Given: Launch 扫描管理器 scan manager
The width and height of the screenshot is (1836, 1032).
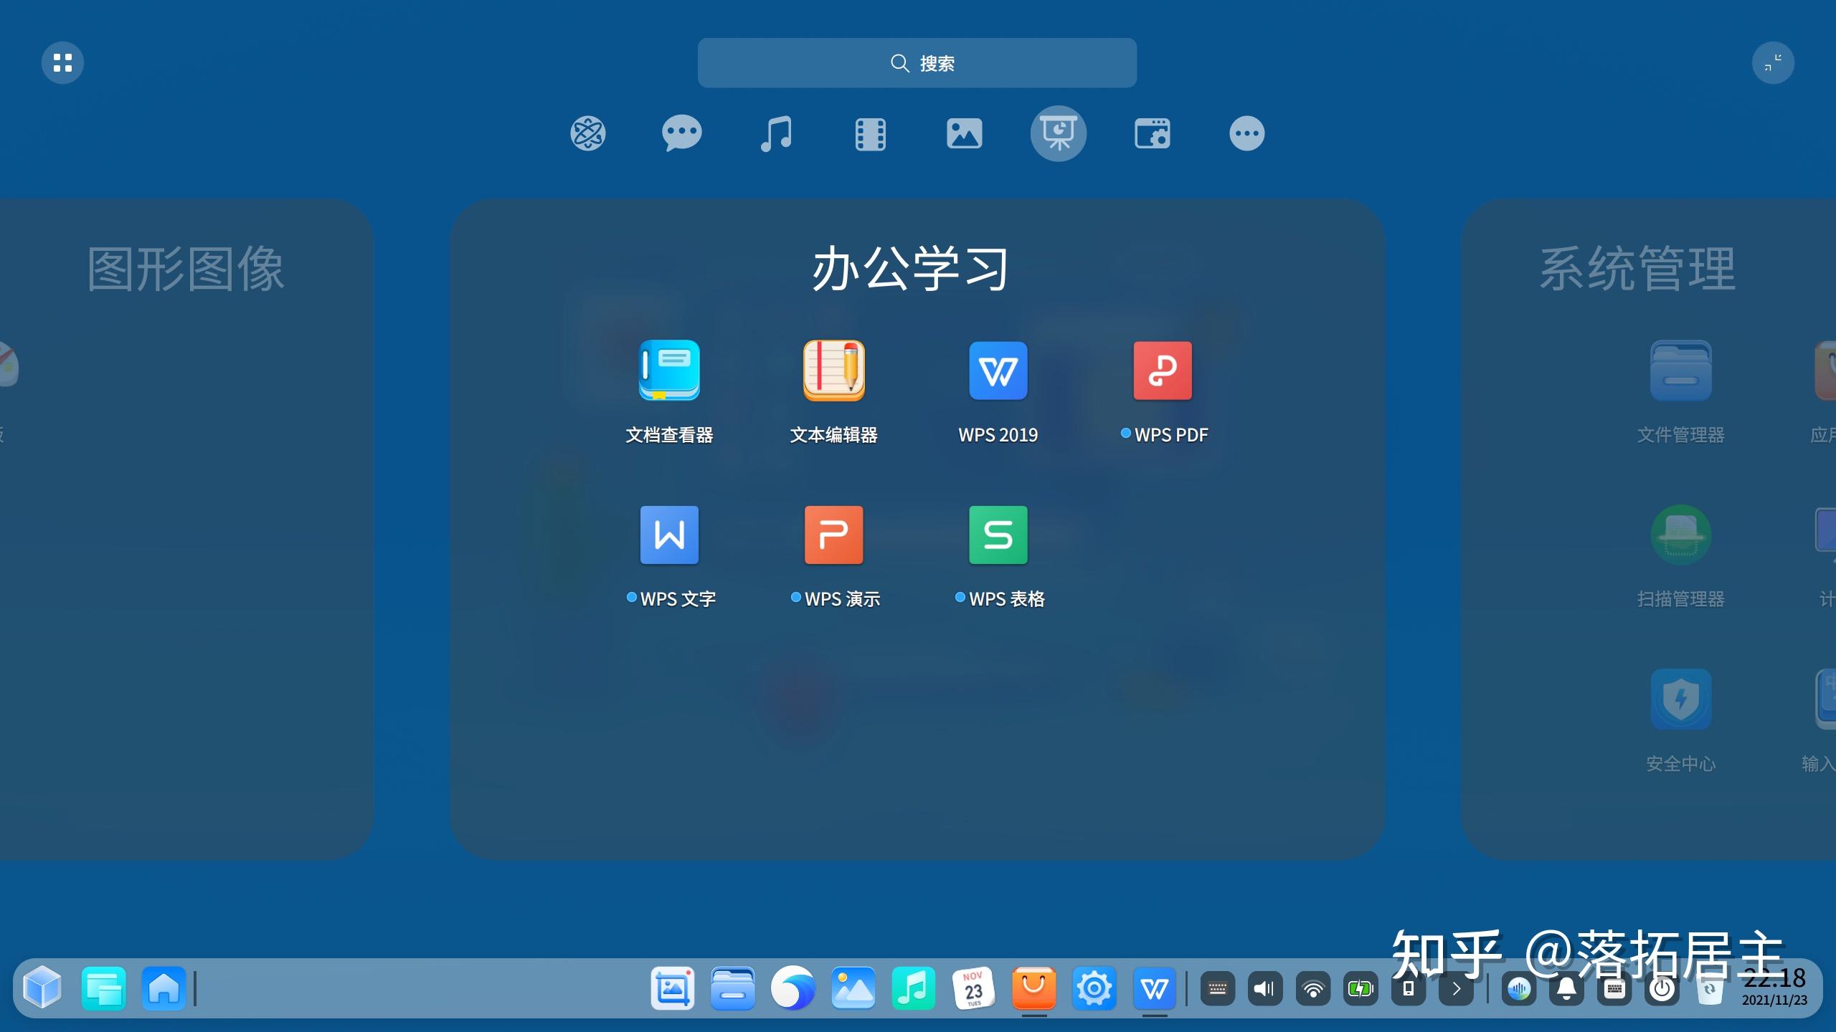Looking at the screenshot, I should click(x=1680, y=535).
